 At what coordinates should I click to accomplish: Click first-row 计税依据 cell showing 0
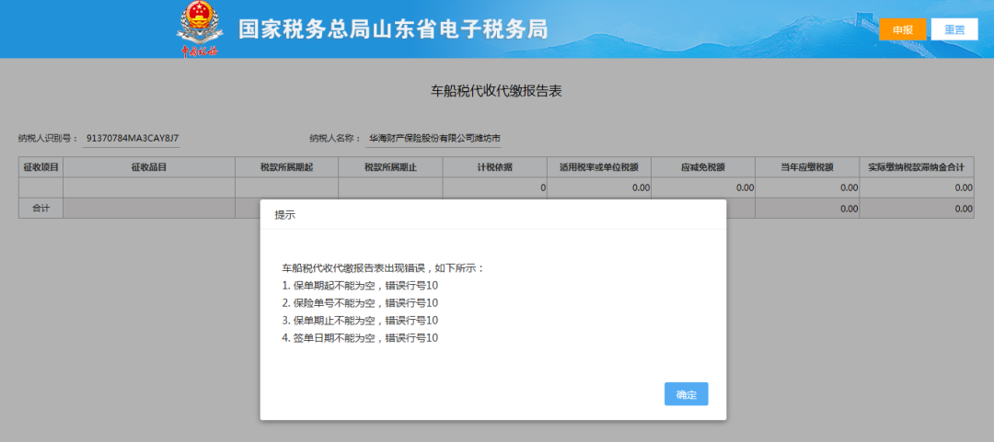pyautogui.click(x=495, y=188)
